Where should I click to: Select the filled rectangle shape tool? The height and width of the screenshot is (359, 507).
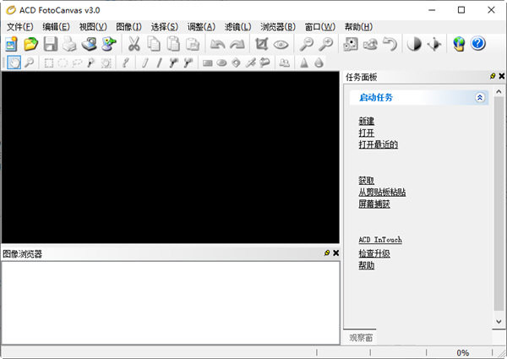coord(208,63)
